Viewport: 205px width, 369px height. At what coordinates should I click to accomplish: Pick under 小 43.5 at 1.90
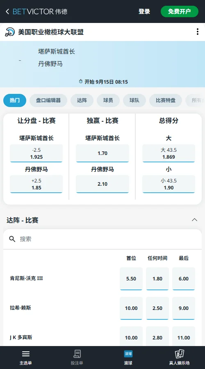169,184
